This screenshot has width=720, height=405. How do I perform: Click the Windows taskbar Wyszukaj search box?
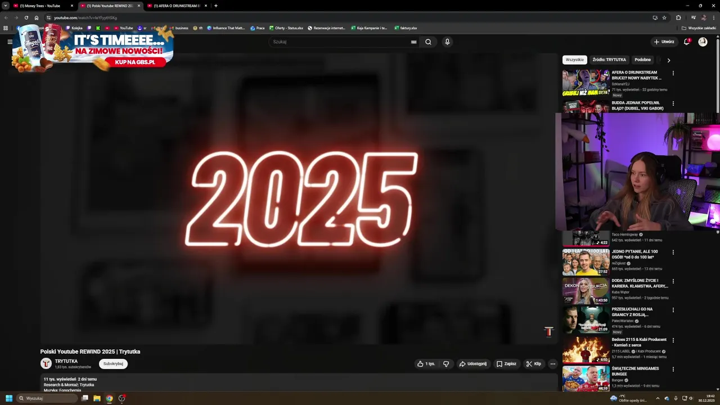(47, 398)
